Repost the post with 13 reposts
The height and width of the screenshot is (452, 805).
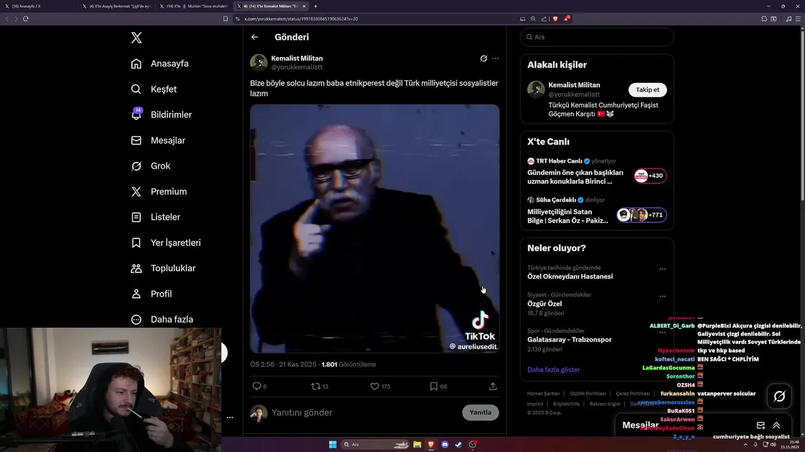(x=316, y=386)
